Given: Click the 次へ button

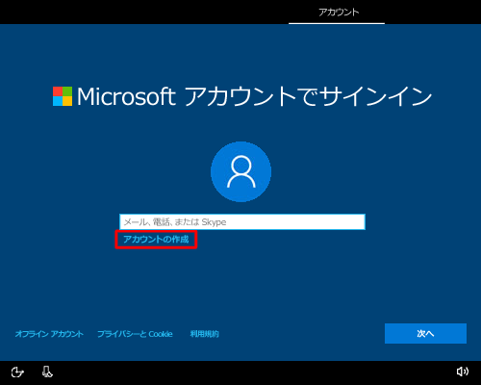Looking at the screenshot, I should point(425,334).
